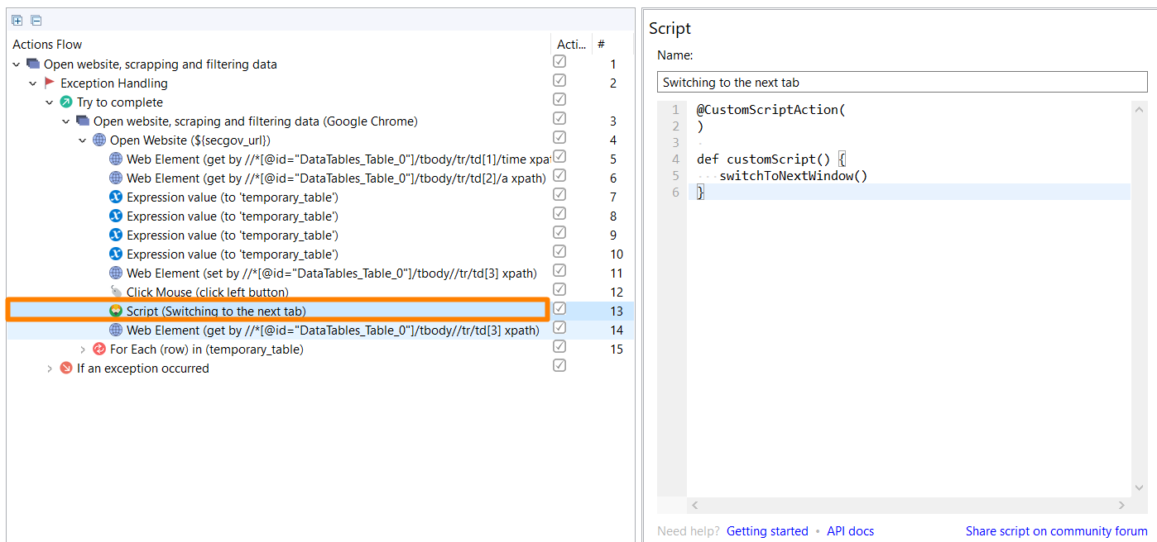Click the Expression value icon on row 10
Screen dimensions: 1157x542
pos(116,254)
